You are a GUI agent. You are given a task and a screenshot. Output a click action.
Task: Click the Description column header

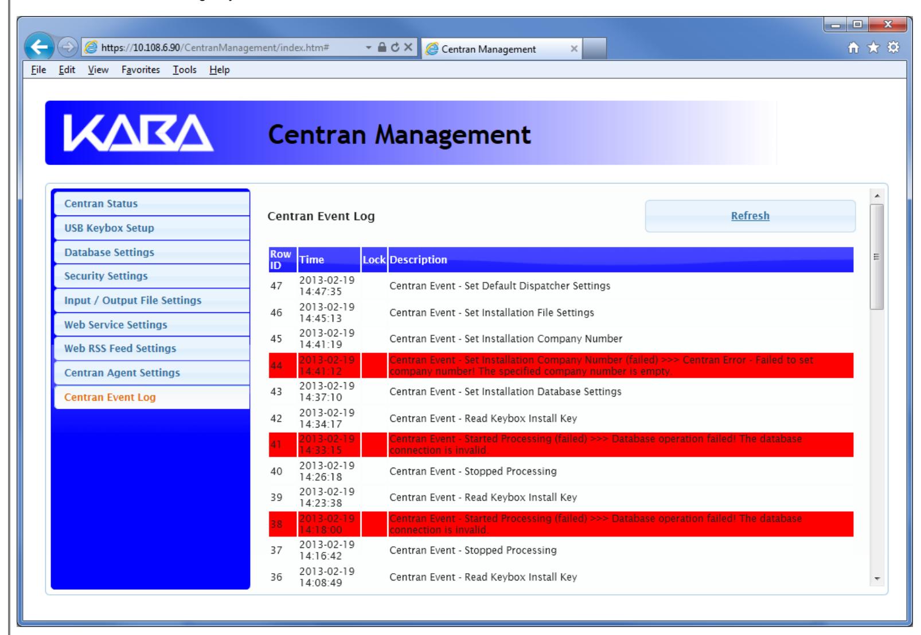(621, 260)
